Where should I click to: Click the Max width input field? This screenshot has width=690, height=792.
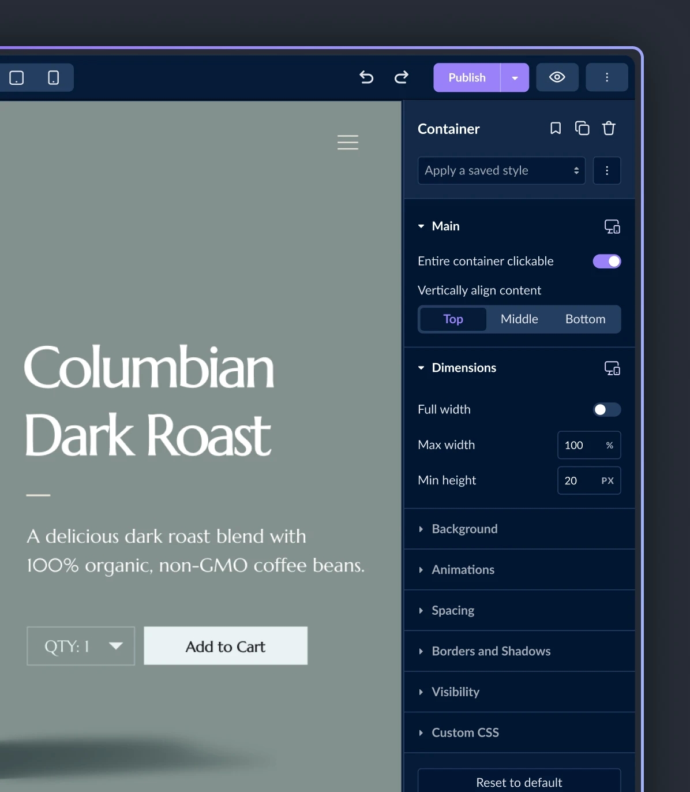coord(579,446)
